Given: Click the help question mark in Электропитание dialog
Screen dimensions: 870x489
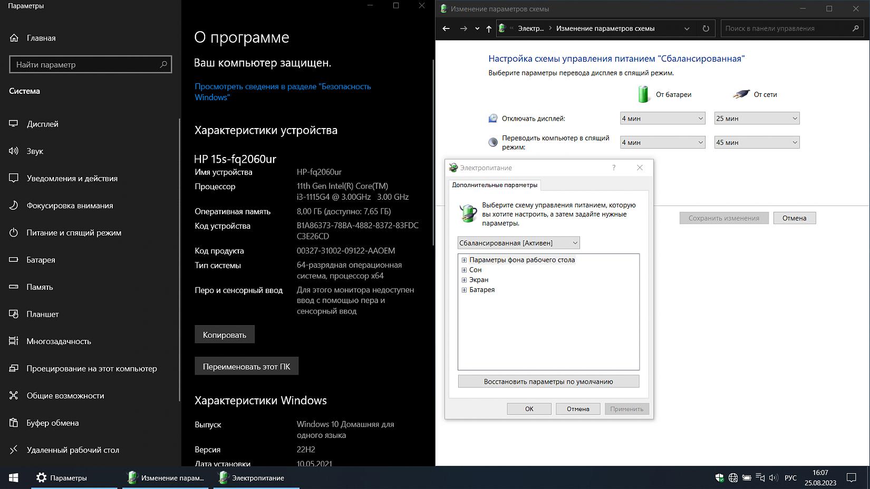Looking at the screenshot, I should click(614, 168).
